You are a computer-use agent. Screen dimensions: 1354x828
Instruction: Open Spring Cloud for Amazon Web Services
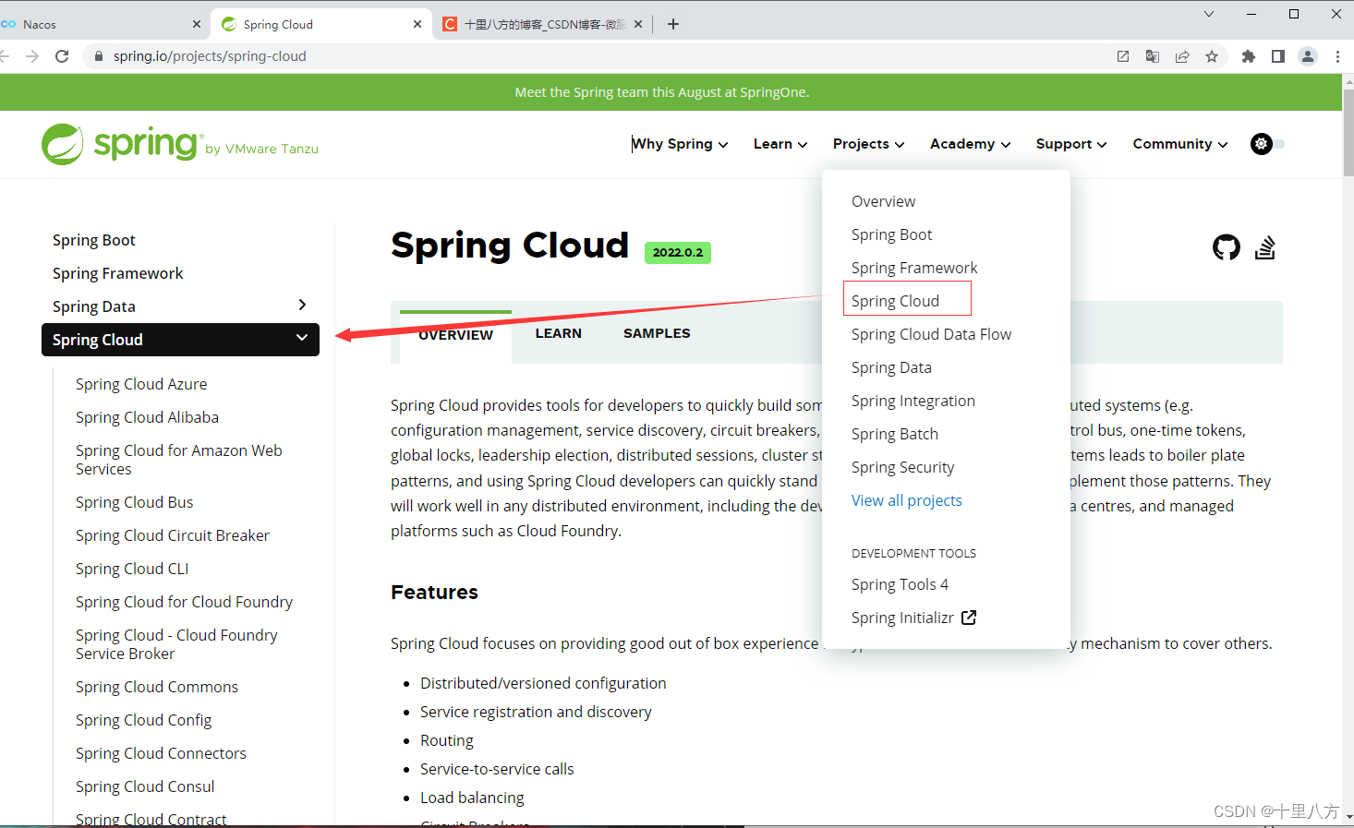pos(179,460)
